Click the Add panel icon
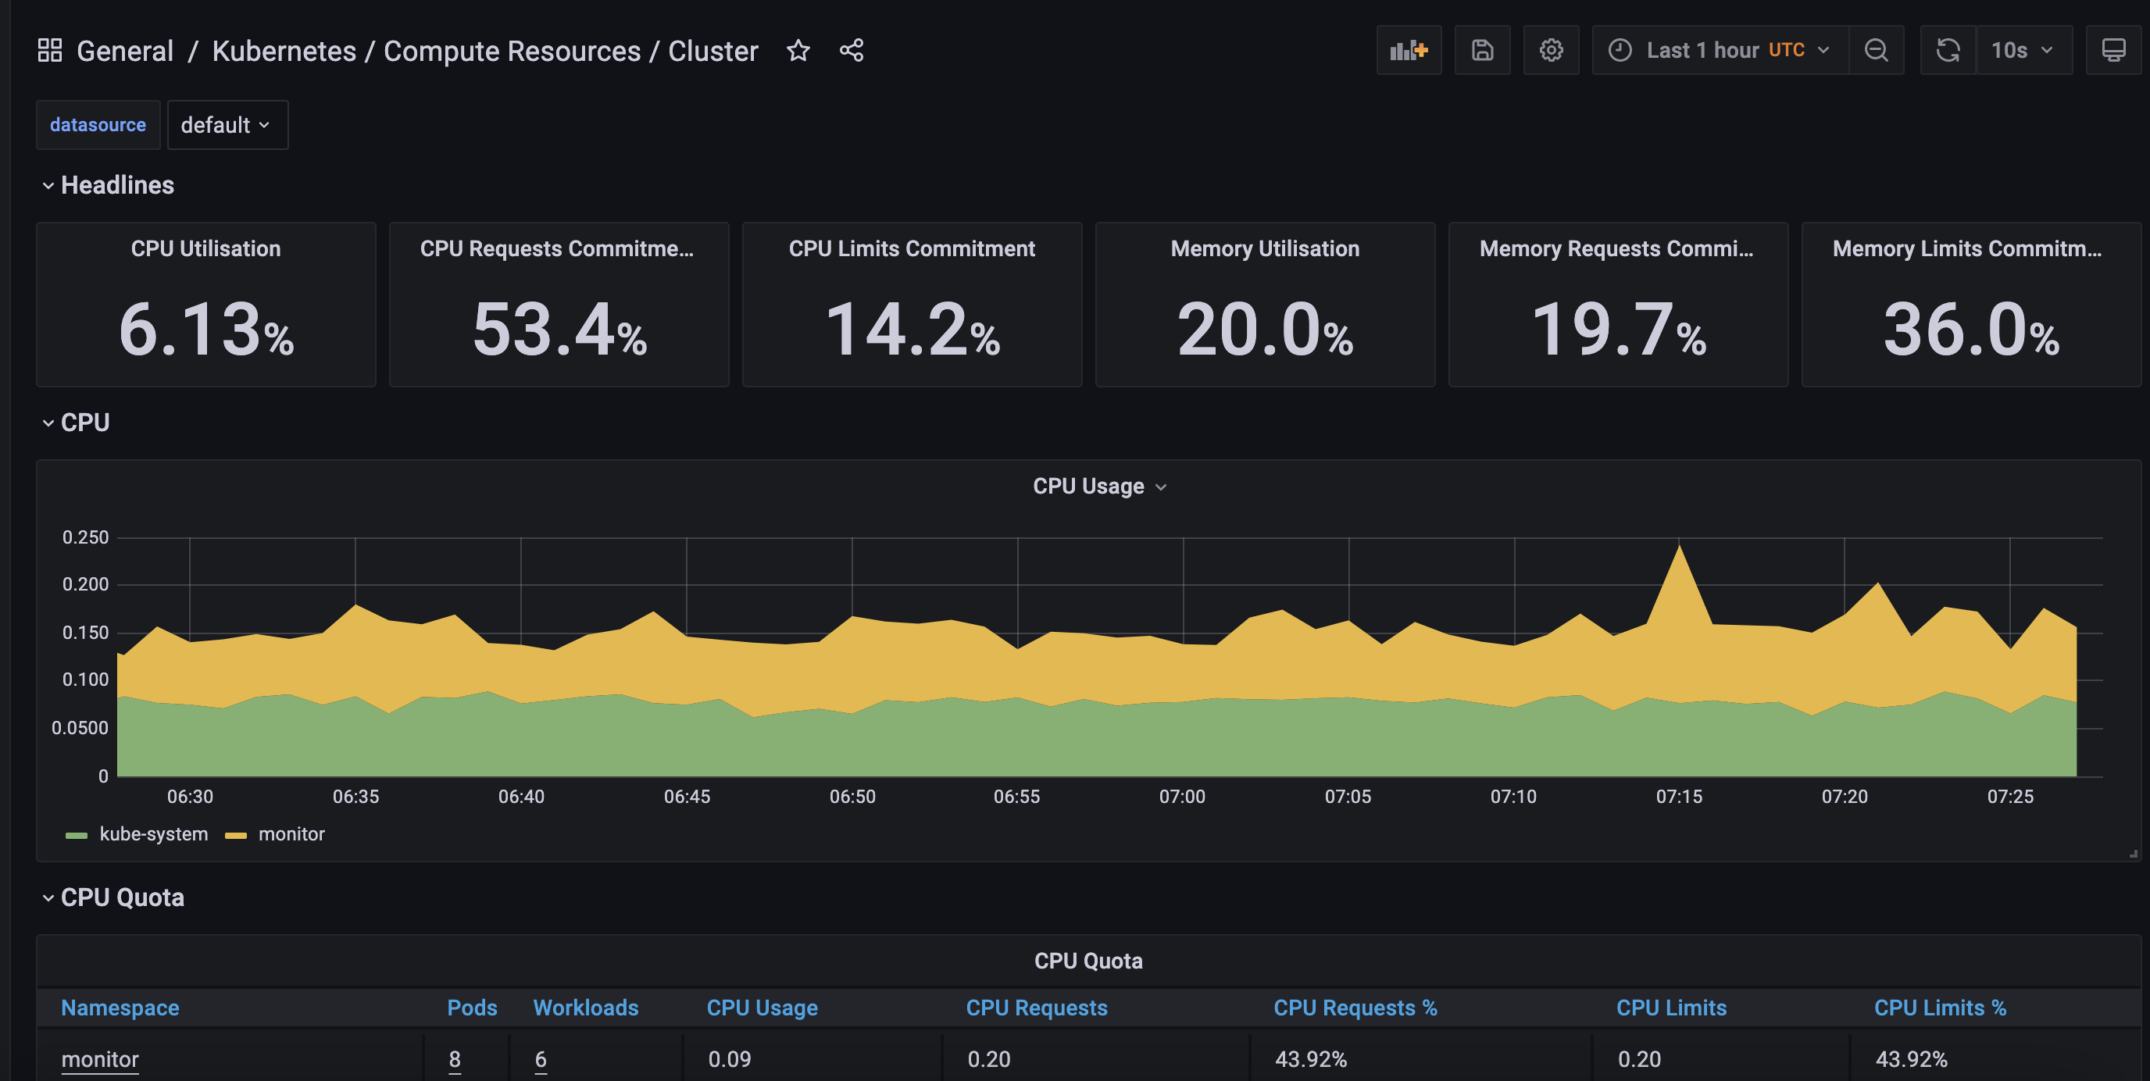The width and height of the screenshot is (2150, 1081). (x=1408, y=50)
